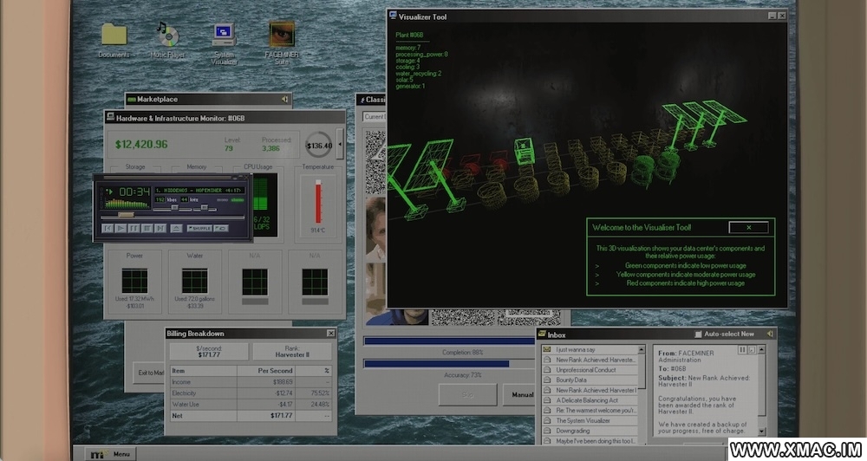
Task: Click the eject button in music player
Action: pyautogui.click(x=176, y=228)
